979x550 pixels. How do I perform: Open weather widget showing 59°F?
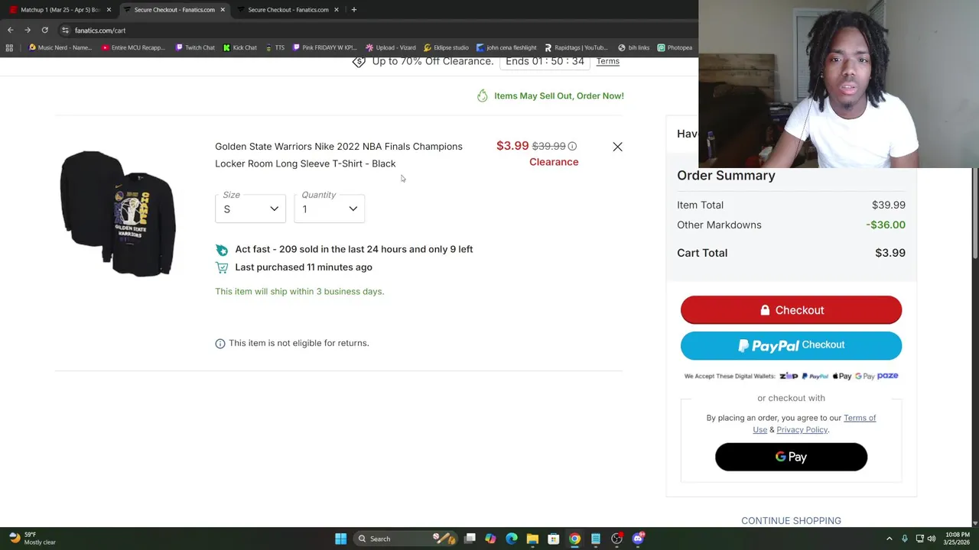click(x=32, y=539)
